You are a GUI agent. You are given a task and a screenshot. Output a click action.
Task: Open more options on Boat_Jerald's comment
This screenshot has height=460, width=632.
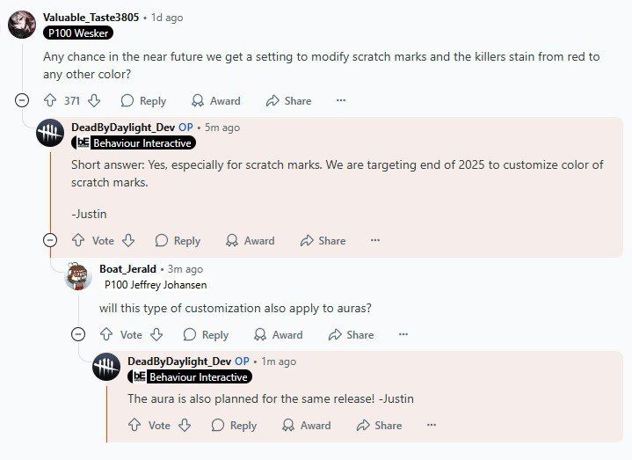click(403, 334)
